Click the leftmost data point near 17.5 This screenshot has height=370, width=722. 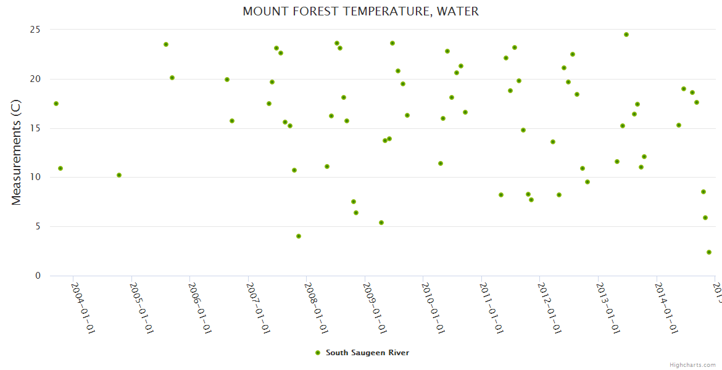click(x=56, y=104)
